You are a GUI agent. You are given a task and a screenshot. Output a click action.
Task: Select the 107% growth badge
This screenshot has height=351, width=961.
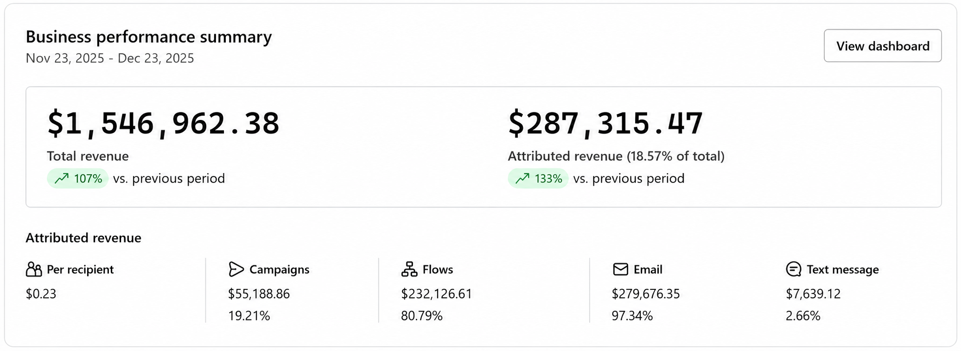coord(77,178)
